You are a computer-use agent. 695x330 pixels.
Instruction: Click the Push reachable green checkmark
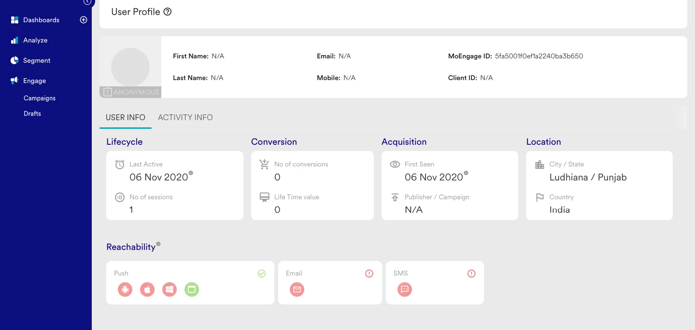tap(262, 274)
